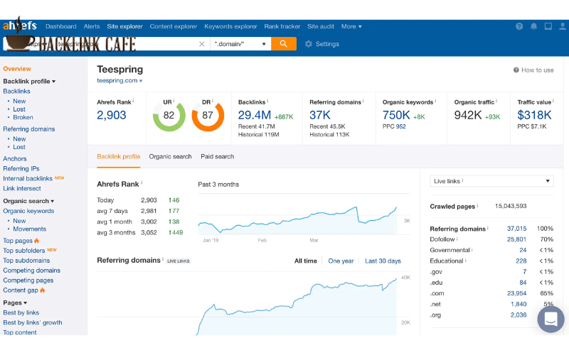Image resolution: width=569 pixels, height=355 pixels.
Task: Open Movements under Organic keywords
Action: click(x=29, y=229)
